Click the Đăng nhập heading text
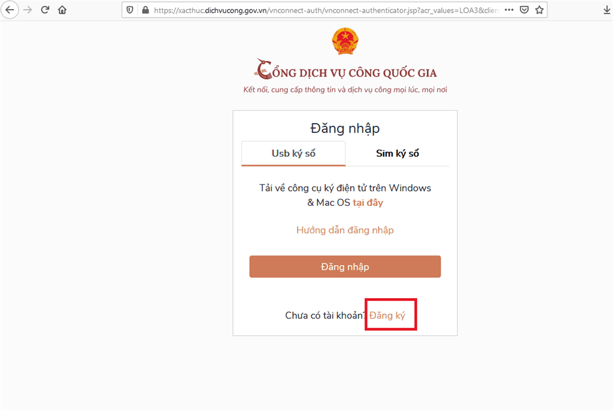The width and height of the screenshot is (613, 410). coord(345,129)
